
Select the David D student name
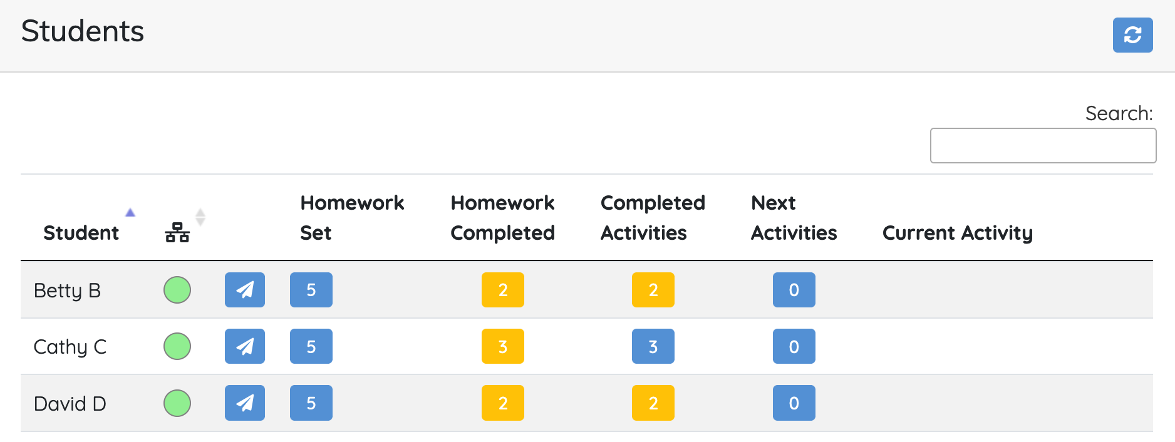pyautogui.click(x=70, y=403)
